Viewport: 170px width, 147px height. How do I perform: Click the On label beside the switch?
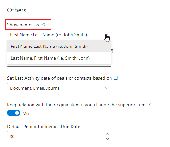[x=26, y=113]
